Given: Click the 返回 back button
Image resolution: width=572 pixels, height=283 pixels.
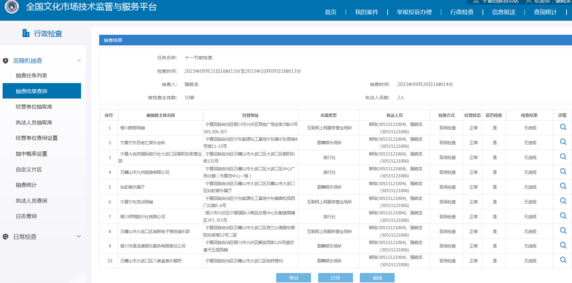Looking at the screenshot, I should coord(377,278).
